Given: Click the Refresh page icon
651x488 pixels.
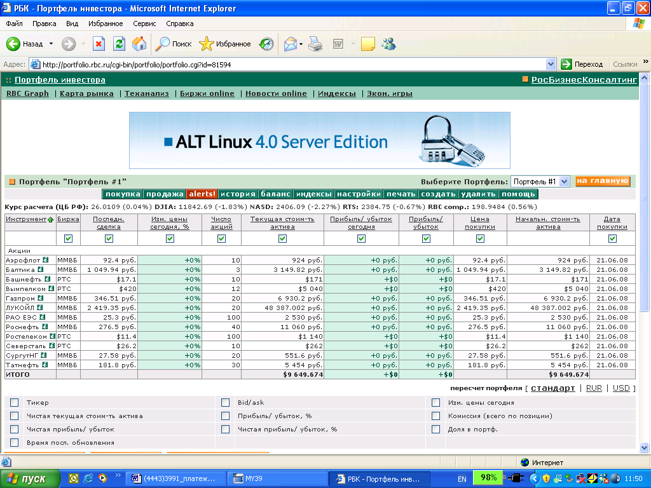Looking at the screenshot, I should [x=119, y=44].
